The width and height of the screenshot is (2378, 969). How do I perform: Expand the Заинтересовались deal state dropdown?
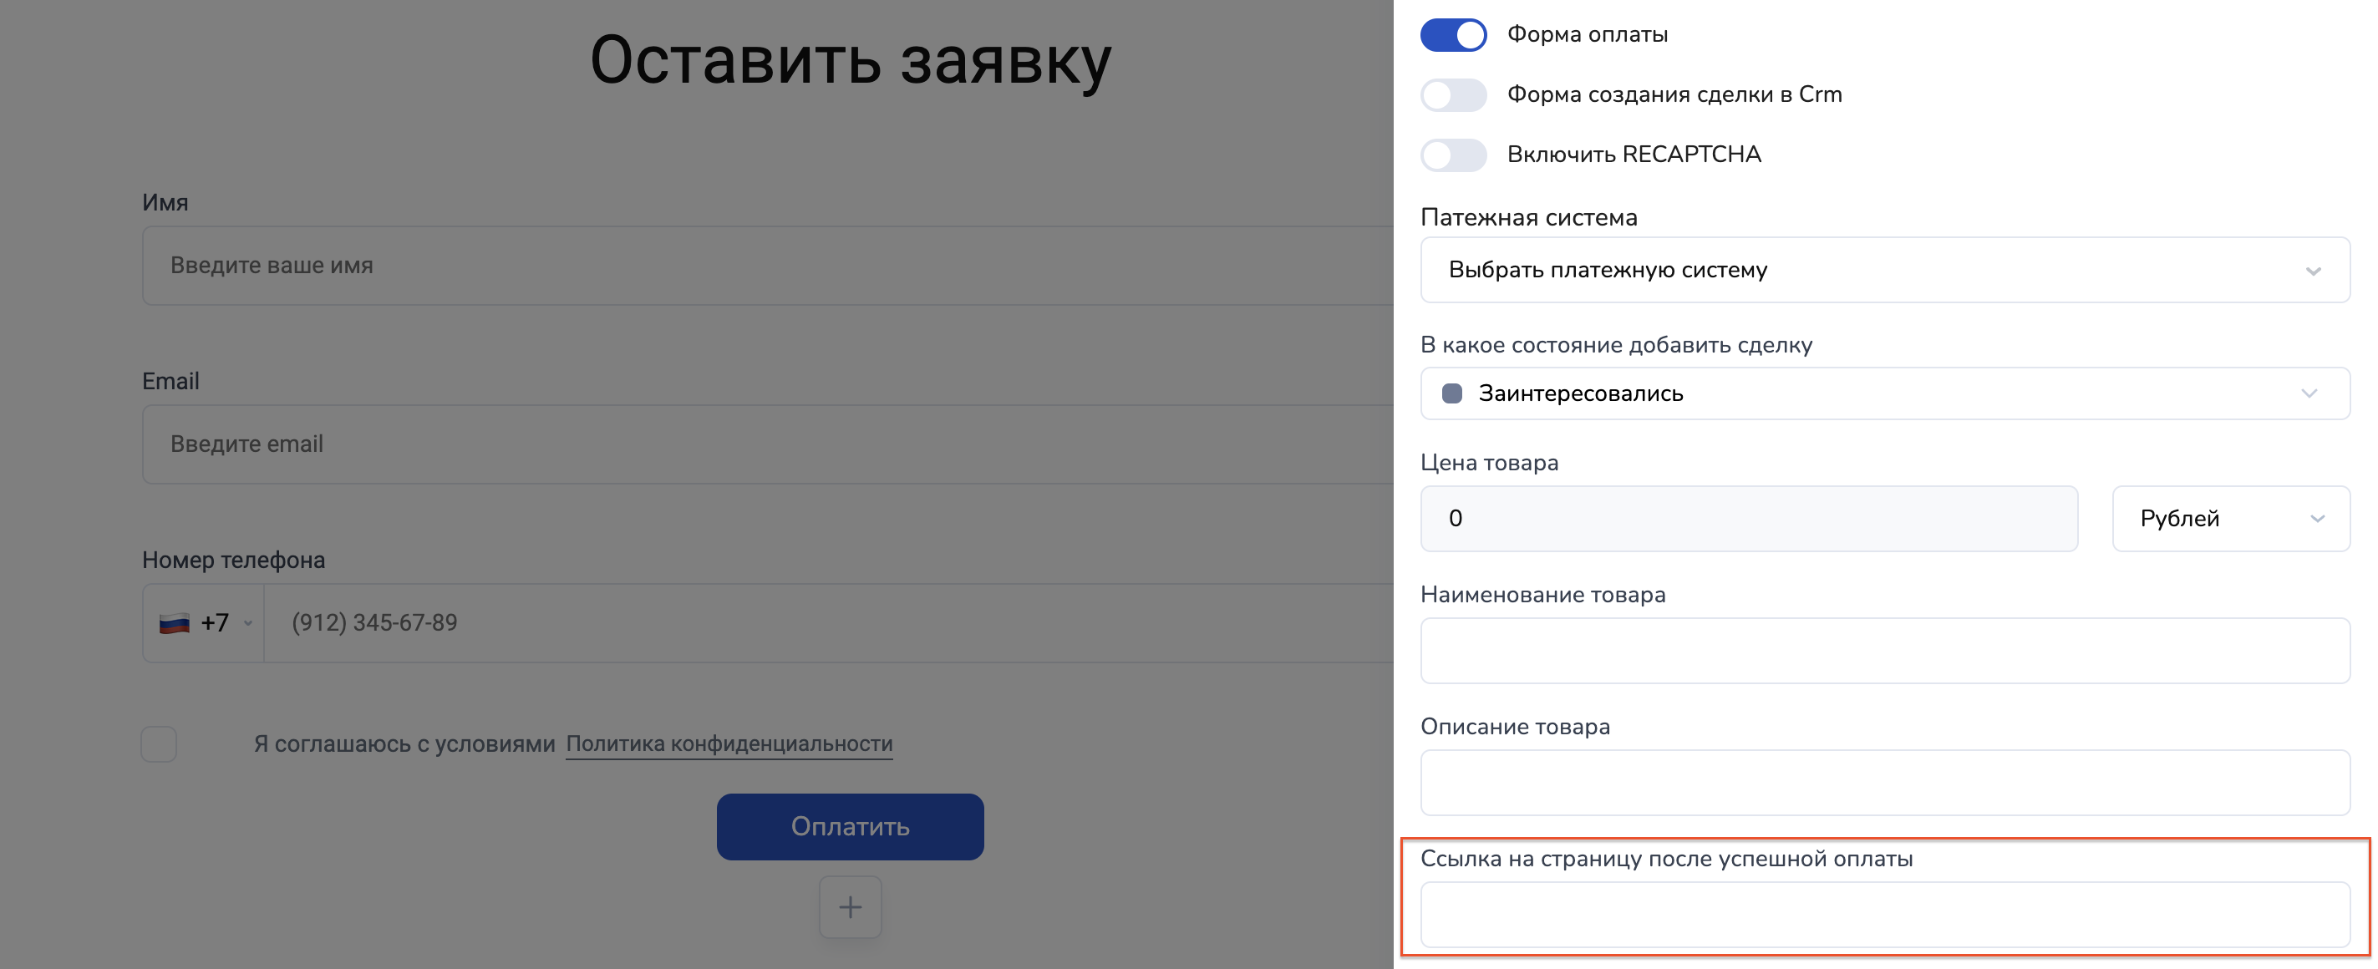point(1883,394)
